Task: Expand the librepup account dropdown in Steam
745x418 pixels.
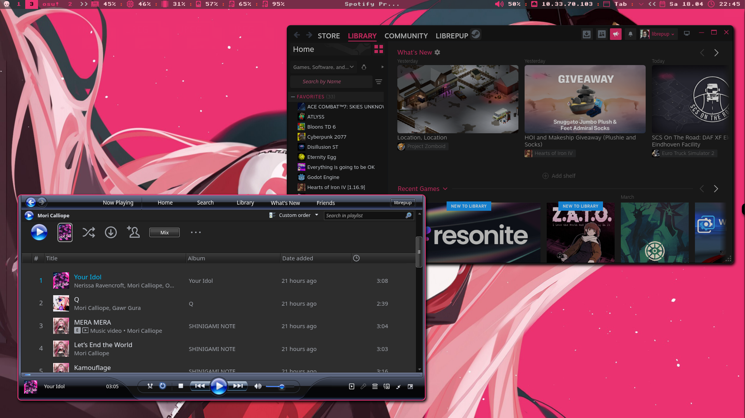Action: (x=658, y=34)
